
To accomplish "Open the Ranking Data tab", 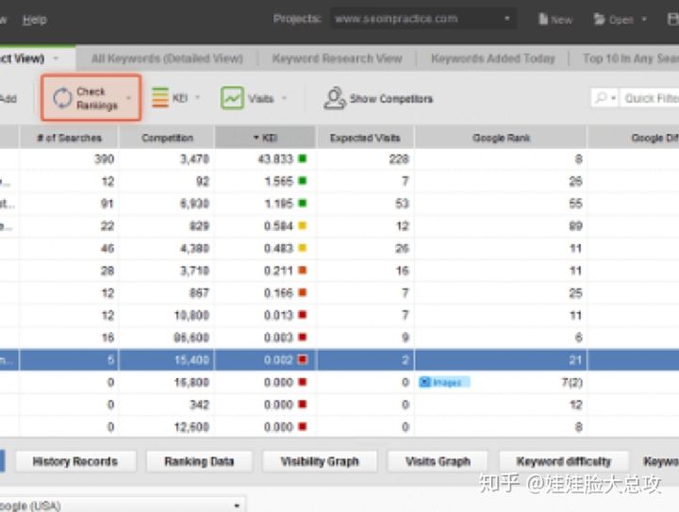I will [x=199, y=461].
